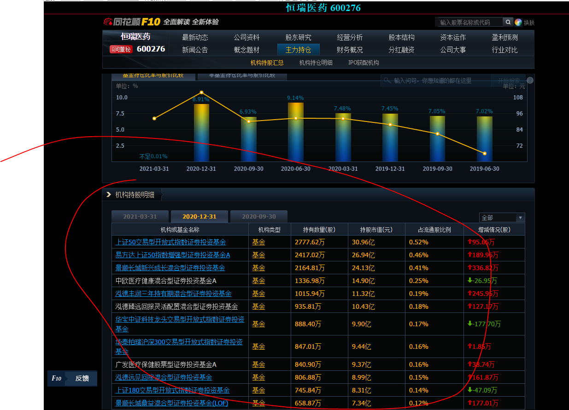Viewport: 569px width, 410px height.
Task: Open the 概念题材 menu
Action: [246, 50]
